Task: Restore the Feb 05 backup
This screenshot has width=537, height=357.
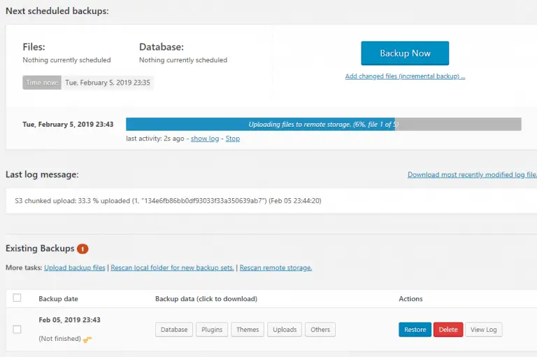Action: 415,330
